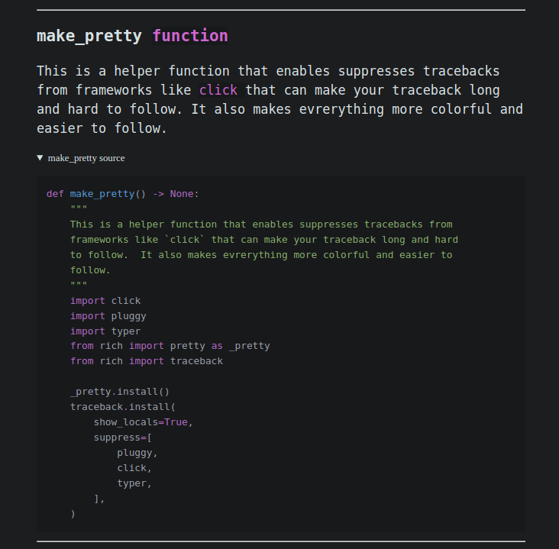Click the "show_locals=True" argument

(x=144, y=422)
